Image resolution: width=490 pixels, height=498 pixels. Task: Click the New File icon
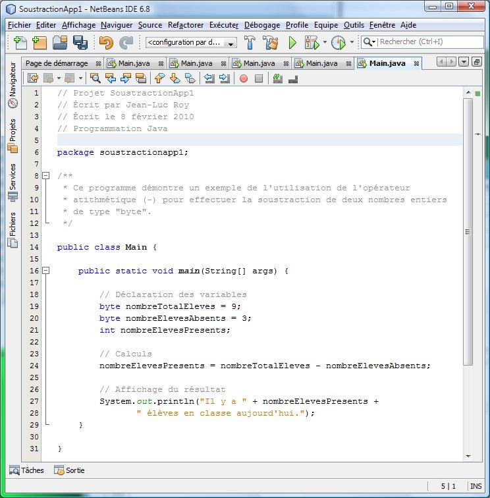[x=20, y=43]
